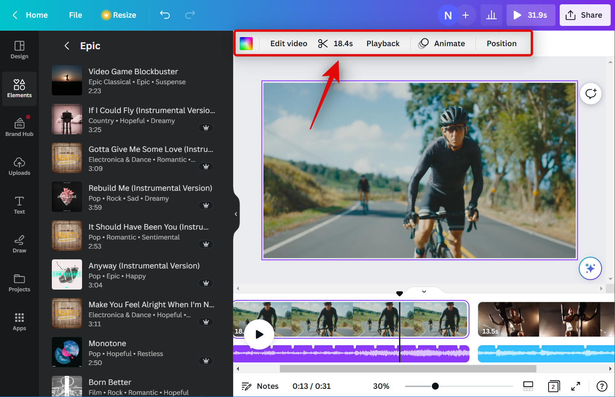This screenshot has width=615, height=397.
Task: Open the Uploads sidebar panel
Action: (19, 166)
